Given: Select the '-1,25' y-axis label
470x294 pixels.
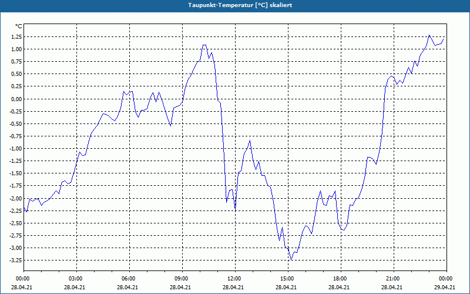Looking at the screenshot, I should point(16,161).
